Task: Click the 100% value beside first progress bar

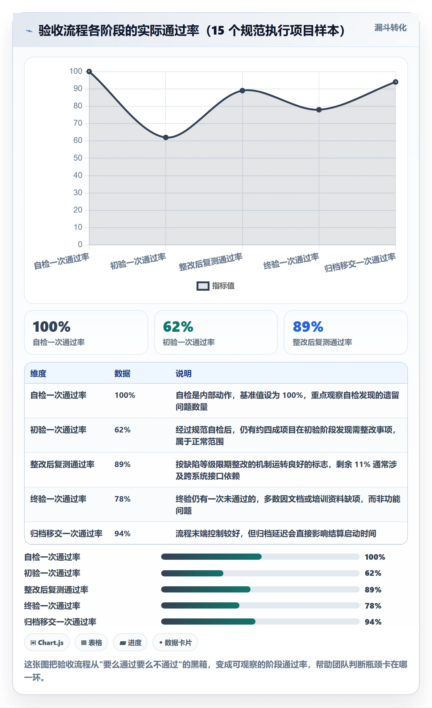Action: tap(375, 557)
